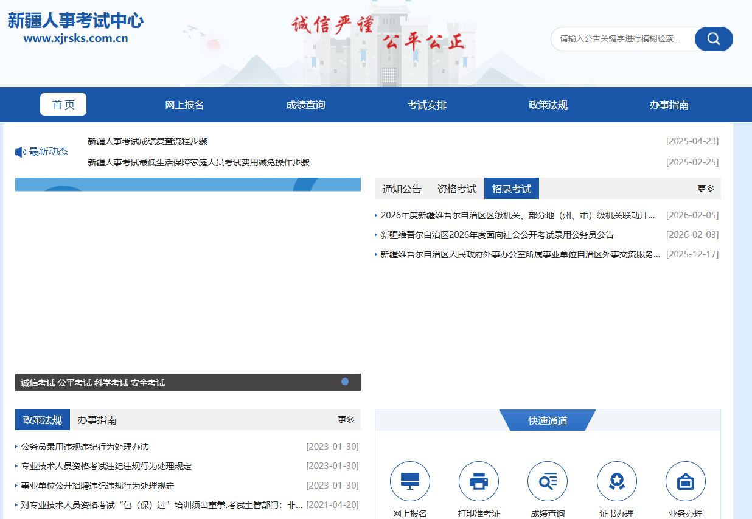Click the magnifier search button
This screenshot has height=519, width=752.
(x=714, y=39)
